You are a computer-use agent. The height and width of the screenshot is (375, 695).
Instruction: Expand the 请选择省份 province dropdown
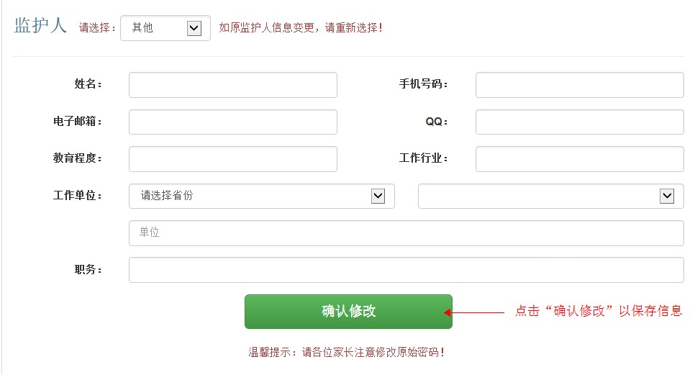click(261, 196)
